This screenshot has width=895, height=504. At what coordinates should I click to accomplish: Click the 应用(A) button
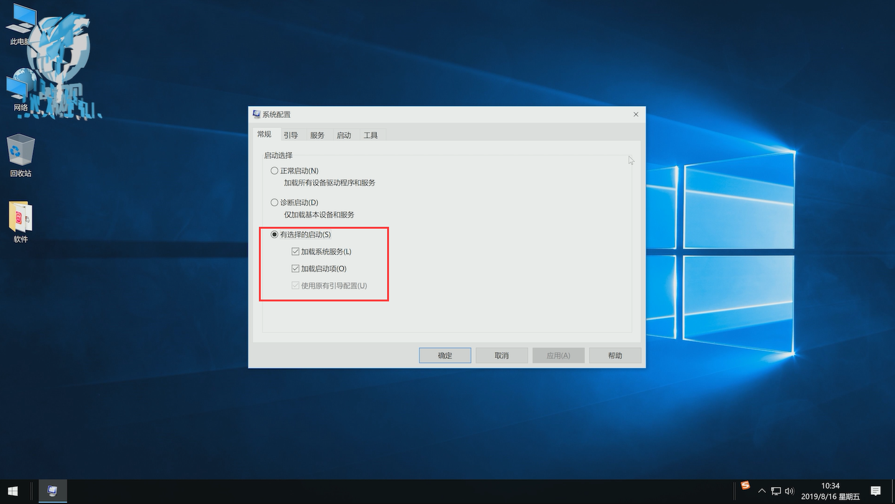tap(558, 355)
